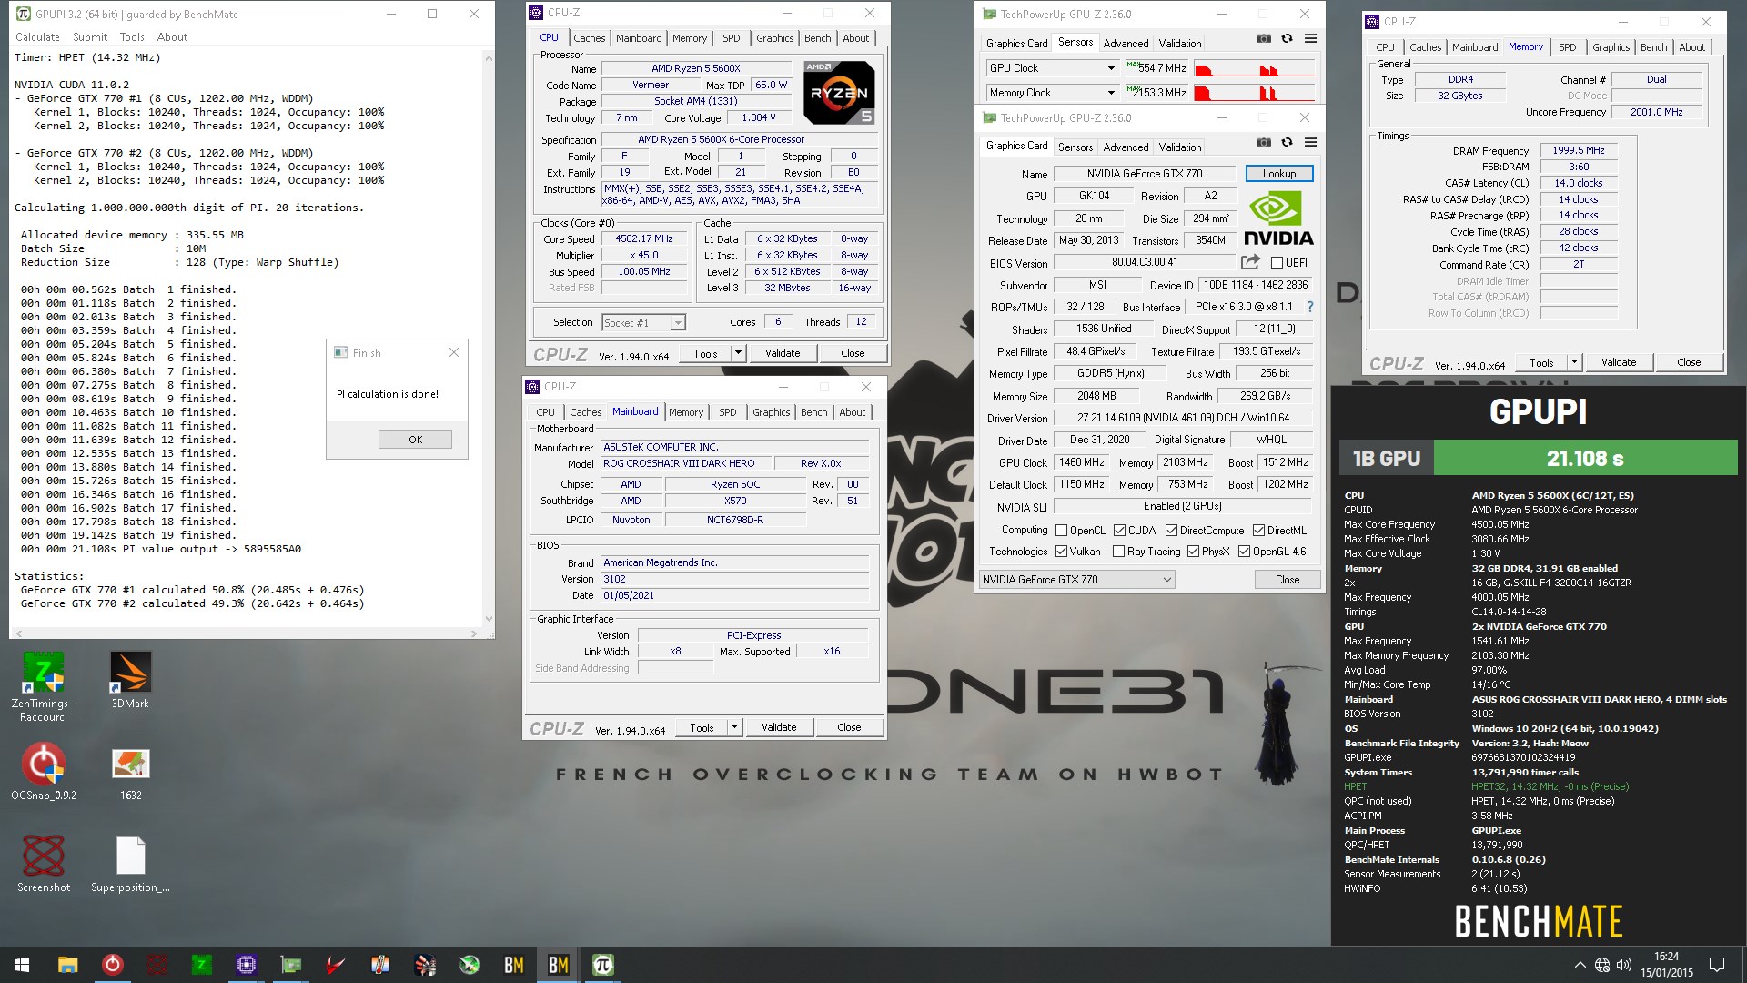The width and height of the screenshot is (1747, 983).
Task: Open the Submit menu in GPUPI
Action: [x=90, y=37]
